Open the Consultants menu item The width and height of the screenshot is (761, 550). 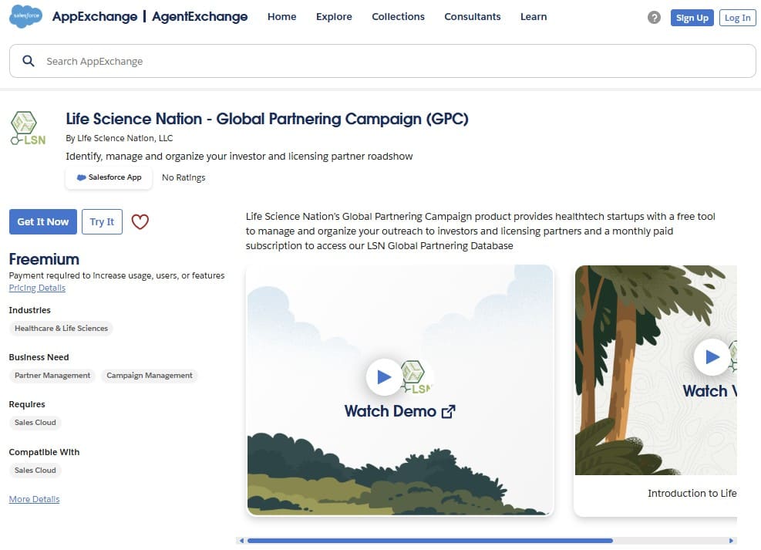[x=472, y=16]
